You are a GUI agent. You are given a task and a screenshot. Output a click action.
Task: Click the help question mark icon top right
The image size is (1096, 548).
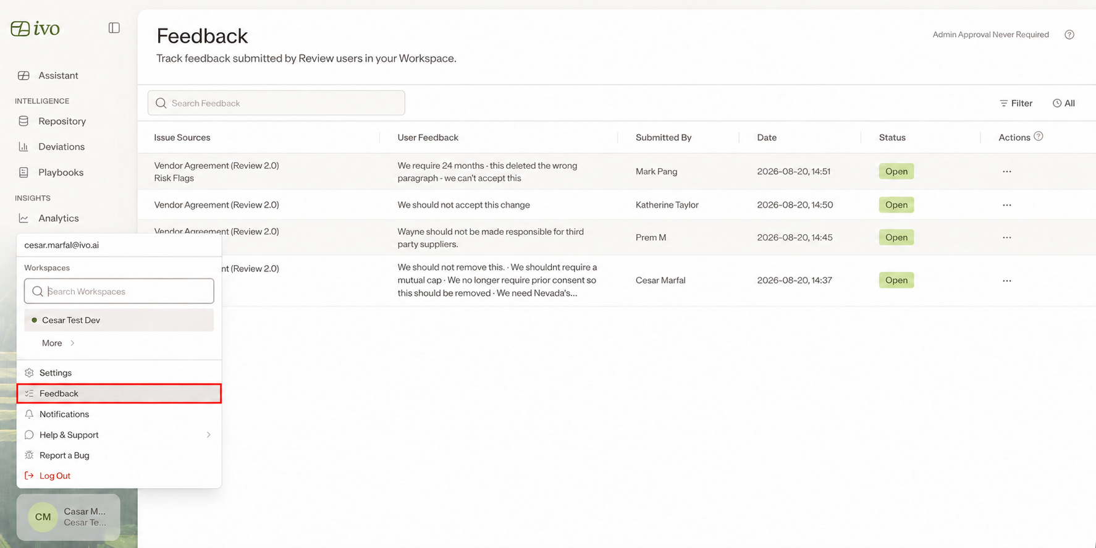[1069, 35]
